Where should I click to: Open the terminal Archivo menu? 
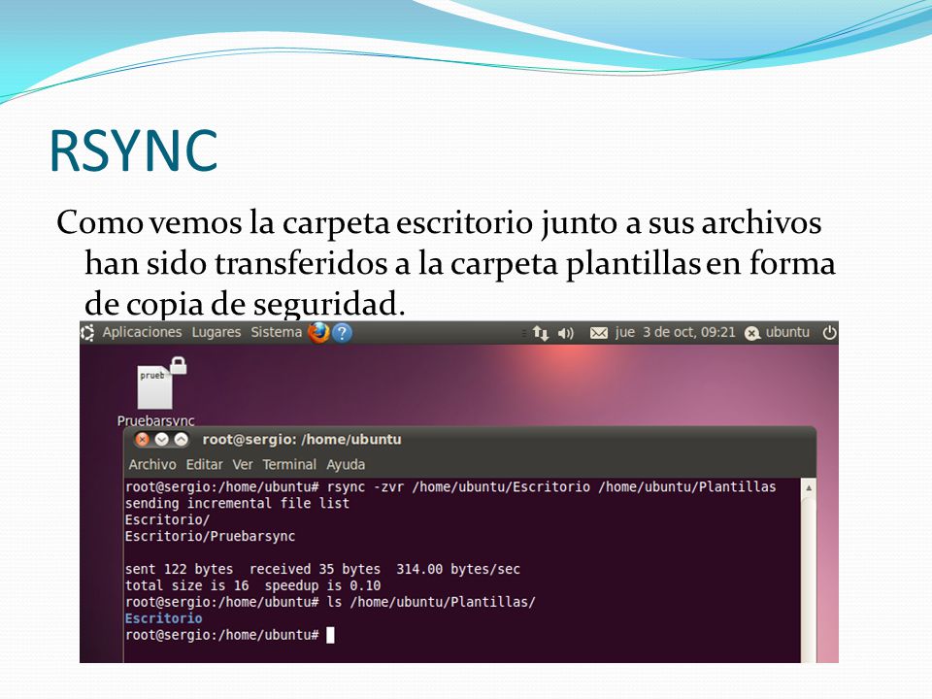(152, 465)
